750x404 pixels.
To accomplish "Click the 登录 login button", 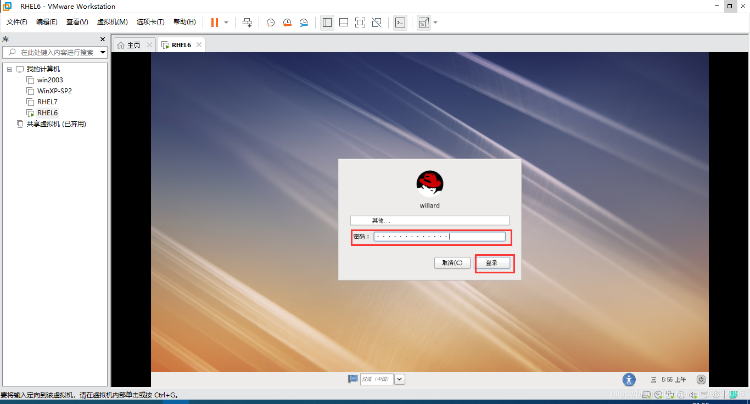I will [x=492, y=263].
